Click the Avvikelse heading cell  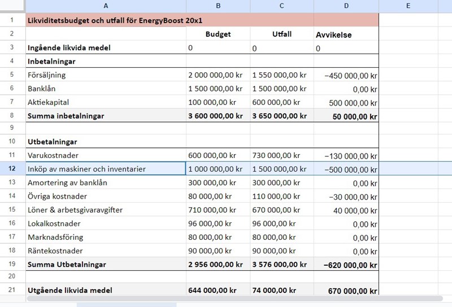(x=346, y=34)
